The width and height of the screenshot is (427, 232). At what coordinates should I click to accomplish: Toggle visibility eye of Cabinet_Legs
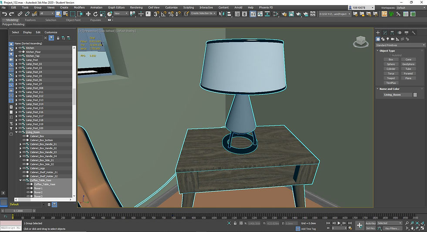point(24,168)
